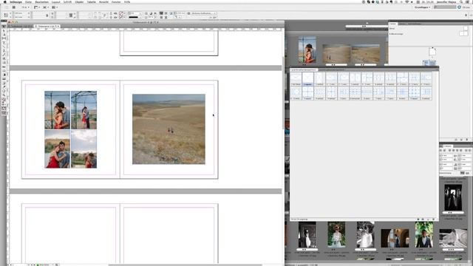Open the screen mode dropdown
The width and height of the screenshot is (473, 266).
click(46, 7)
